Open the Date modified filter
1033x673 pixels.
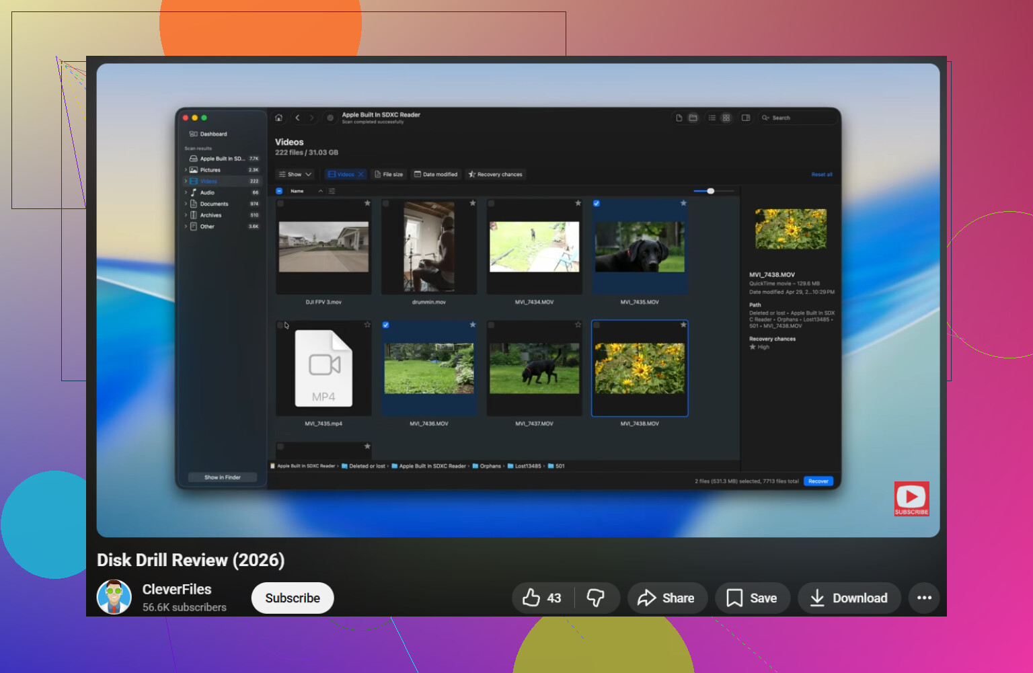tap(436, 174)
